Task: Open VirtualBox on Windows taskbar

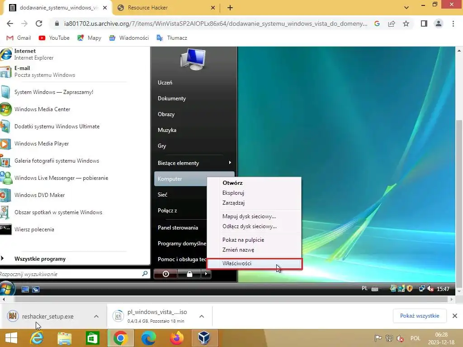Action: pos(204,338)
